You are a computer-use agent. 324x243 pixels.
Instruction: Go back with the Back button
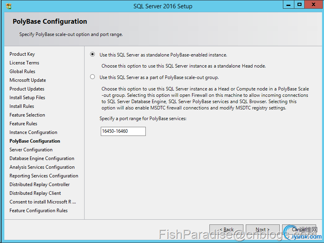(226, 230)
